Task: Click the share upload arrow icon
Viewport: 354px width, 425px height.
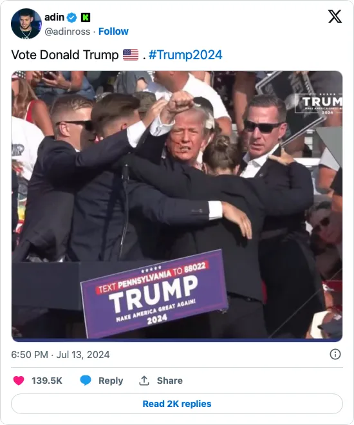Action: [144, 381]
